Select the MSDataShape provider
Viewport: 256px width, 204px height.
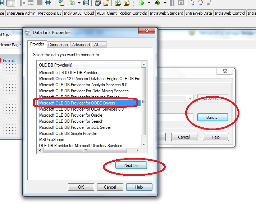pyautogui.click(x=51, y=140)
